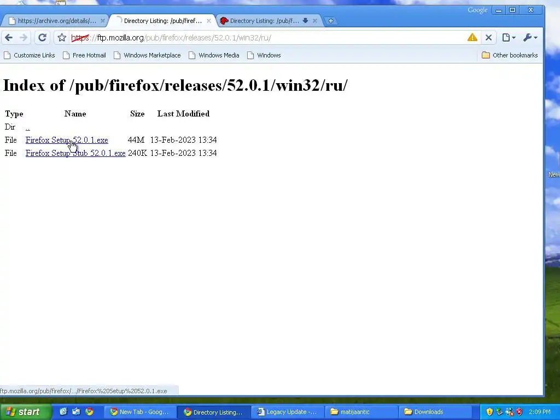Viewport: 560px width, 420px height.
Task: Click the Type column header
Action: tap(14, 114)
